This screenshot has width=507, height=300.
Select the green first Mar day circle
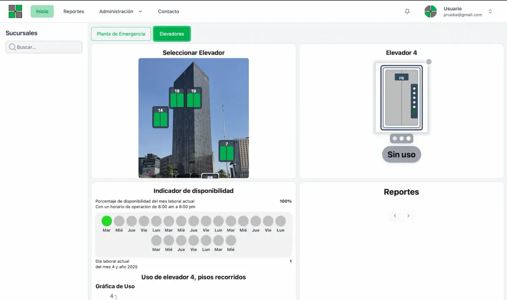click(x=107, y=221)
